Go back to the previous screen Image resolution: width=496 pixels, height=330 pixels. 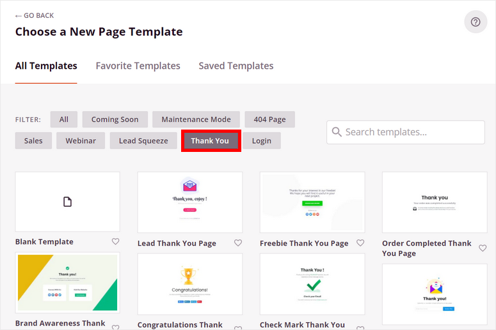[35, 15]
